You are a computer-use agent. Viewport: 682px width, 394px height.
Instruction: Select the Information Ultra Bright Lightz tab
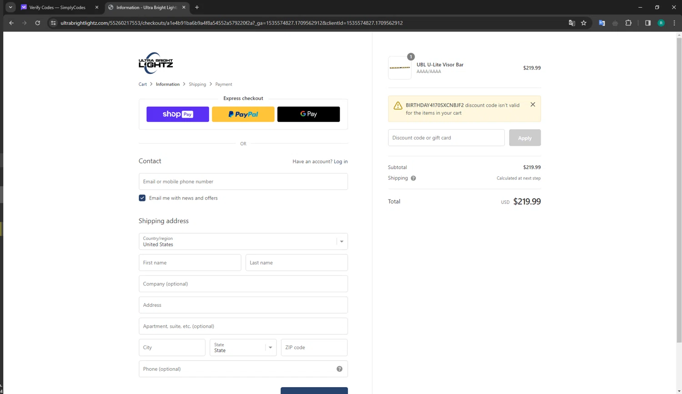(148, 7)
